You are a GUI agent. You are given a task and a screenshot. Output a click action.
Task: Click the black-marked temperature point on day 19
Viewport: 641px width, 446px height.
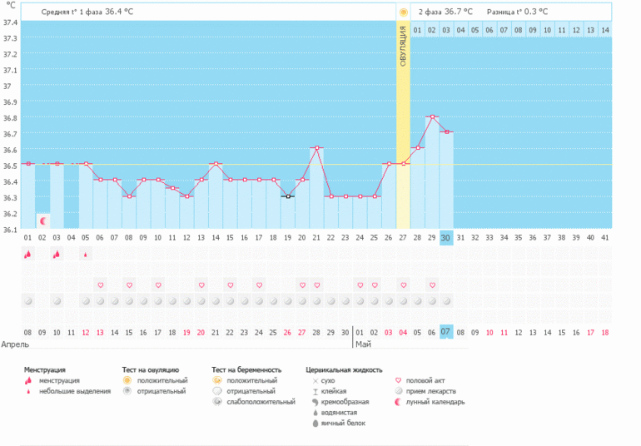(288, 196)
